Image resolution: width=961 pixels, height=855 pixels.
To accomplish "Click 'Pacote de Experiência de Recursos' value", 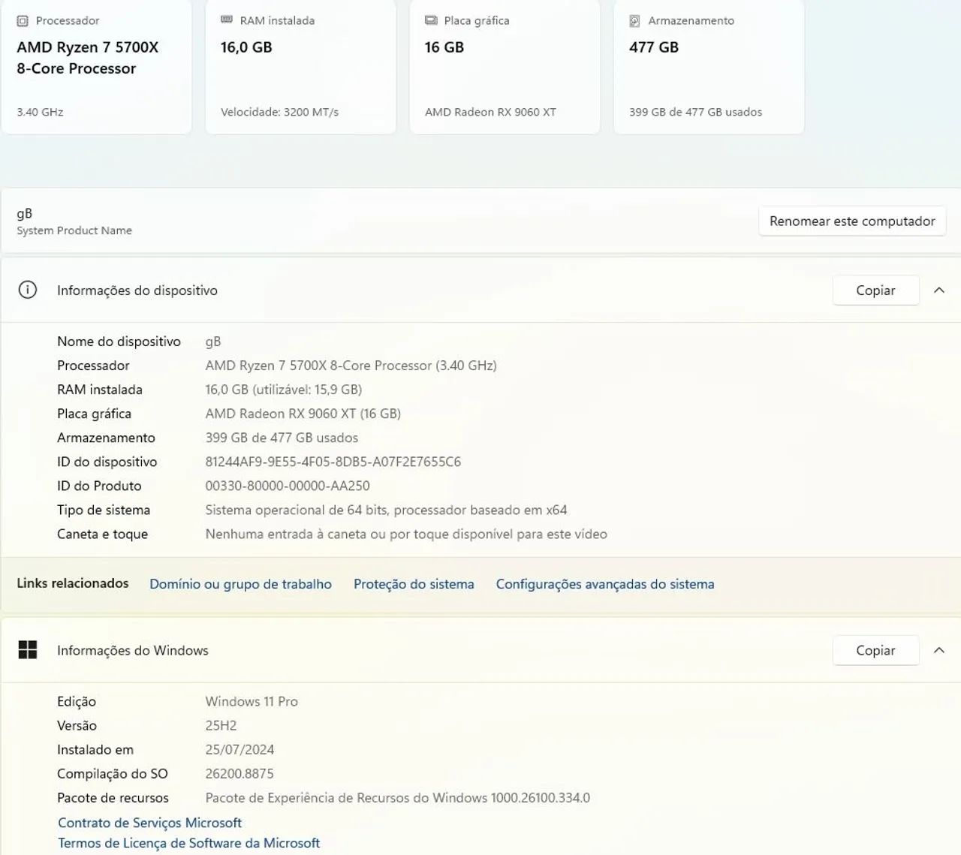I will [x=398, y=798].
